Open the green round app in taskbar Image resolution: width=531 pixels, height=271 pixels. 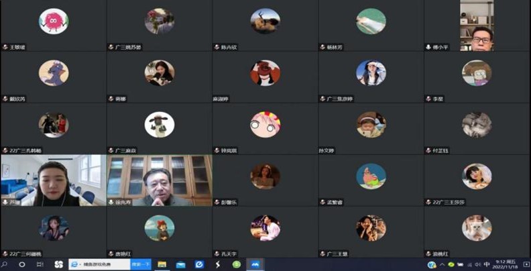click(237, 265)
